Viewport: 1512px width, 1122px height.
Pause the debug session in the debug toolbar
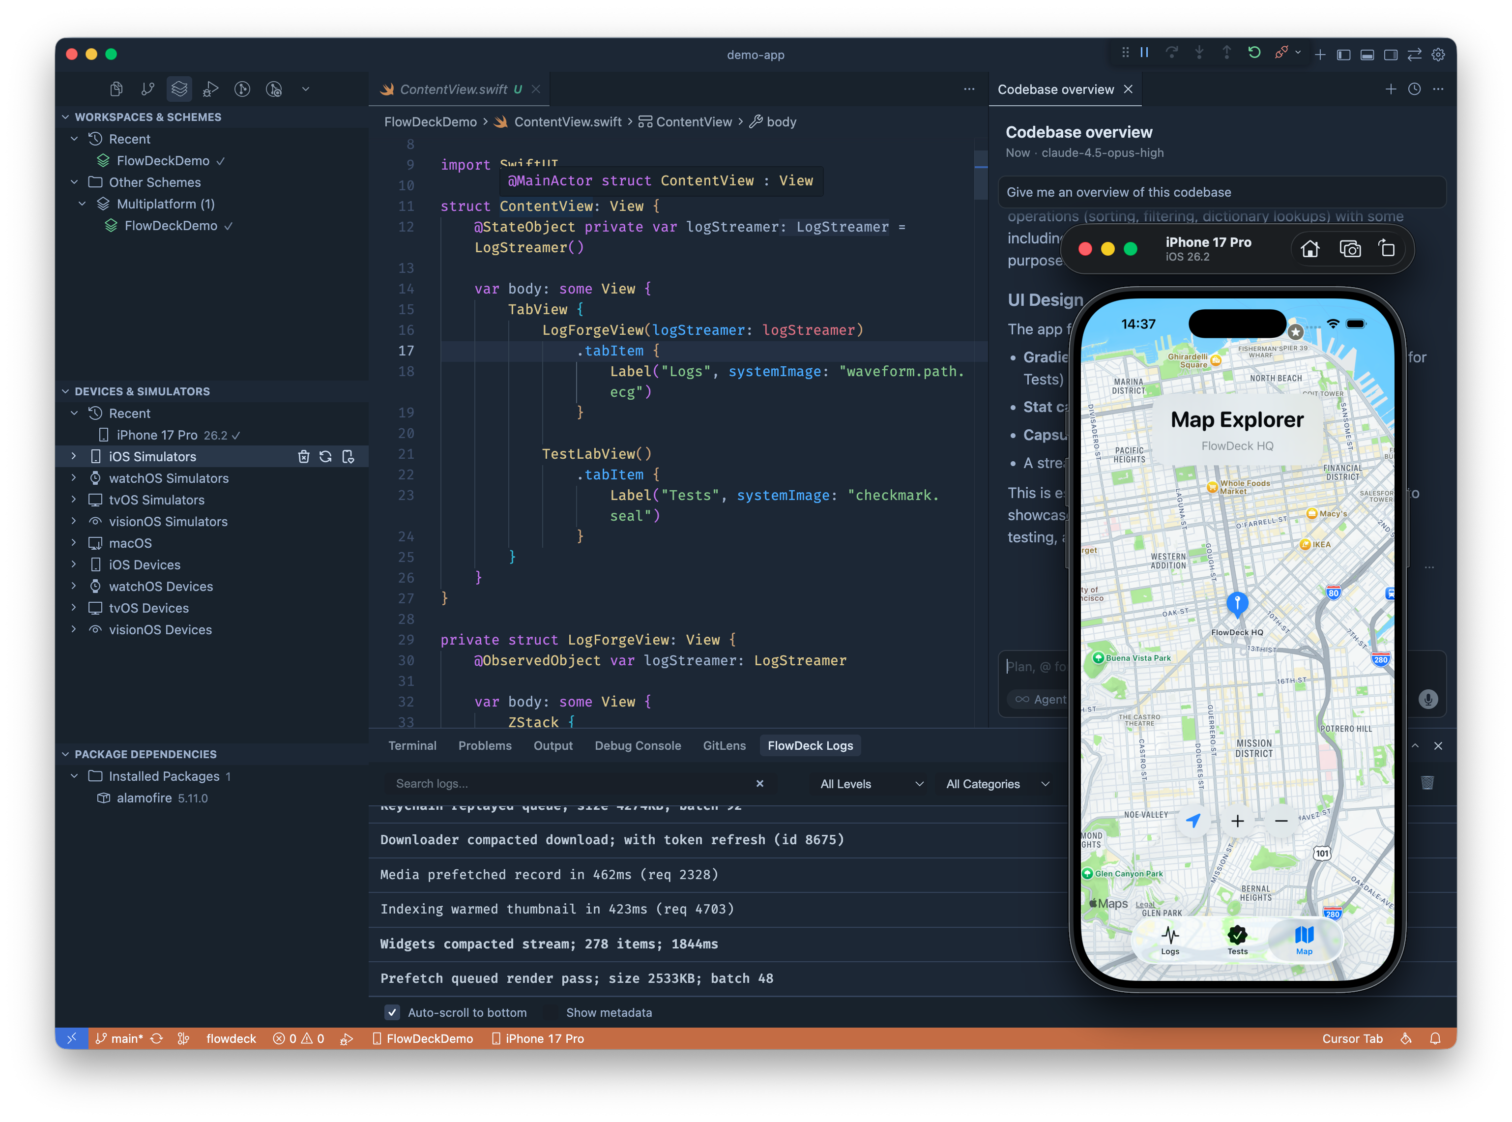pos(1144,53)
